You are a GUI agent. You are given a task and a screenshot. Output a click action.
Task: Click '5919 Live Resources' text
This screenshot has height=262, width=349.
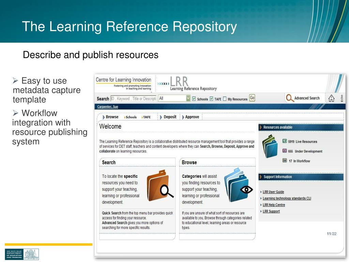coord(303,142)
